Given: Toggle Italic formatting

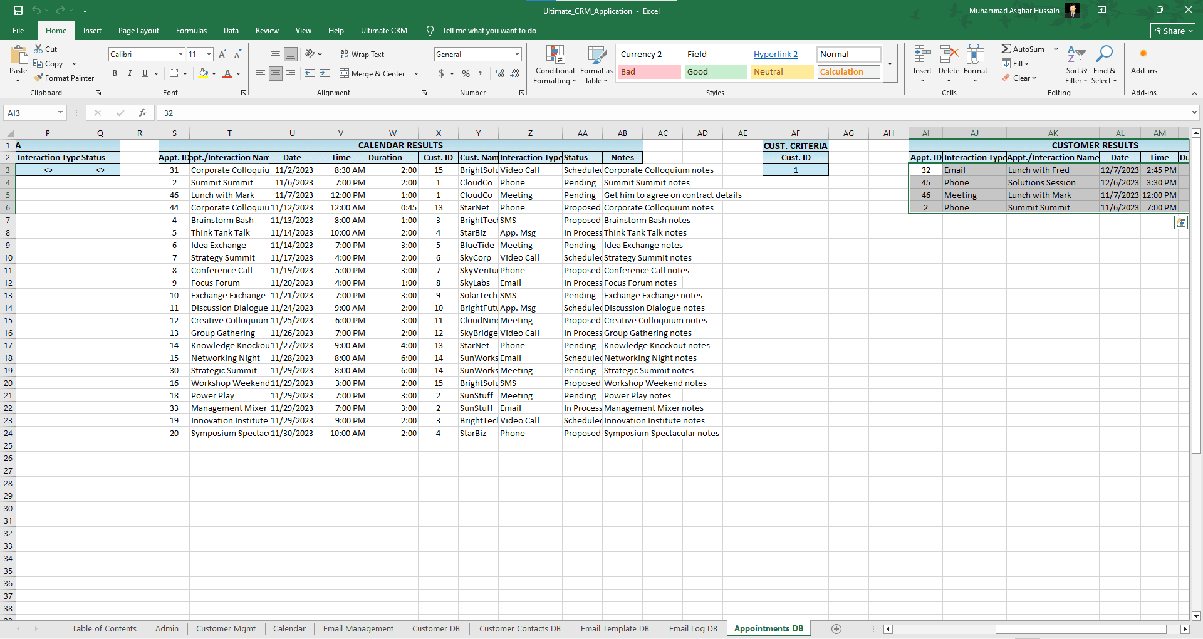Looking at the screenshot, I should point(130,74).
